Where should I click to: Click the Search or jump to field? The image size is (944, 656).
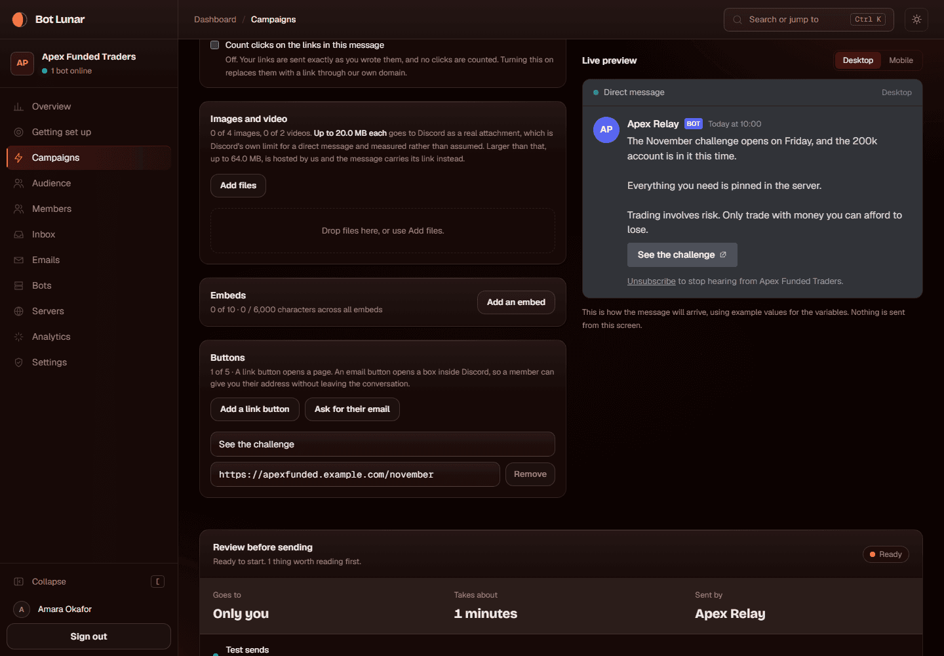(809, 20)
